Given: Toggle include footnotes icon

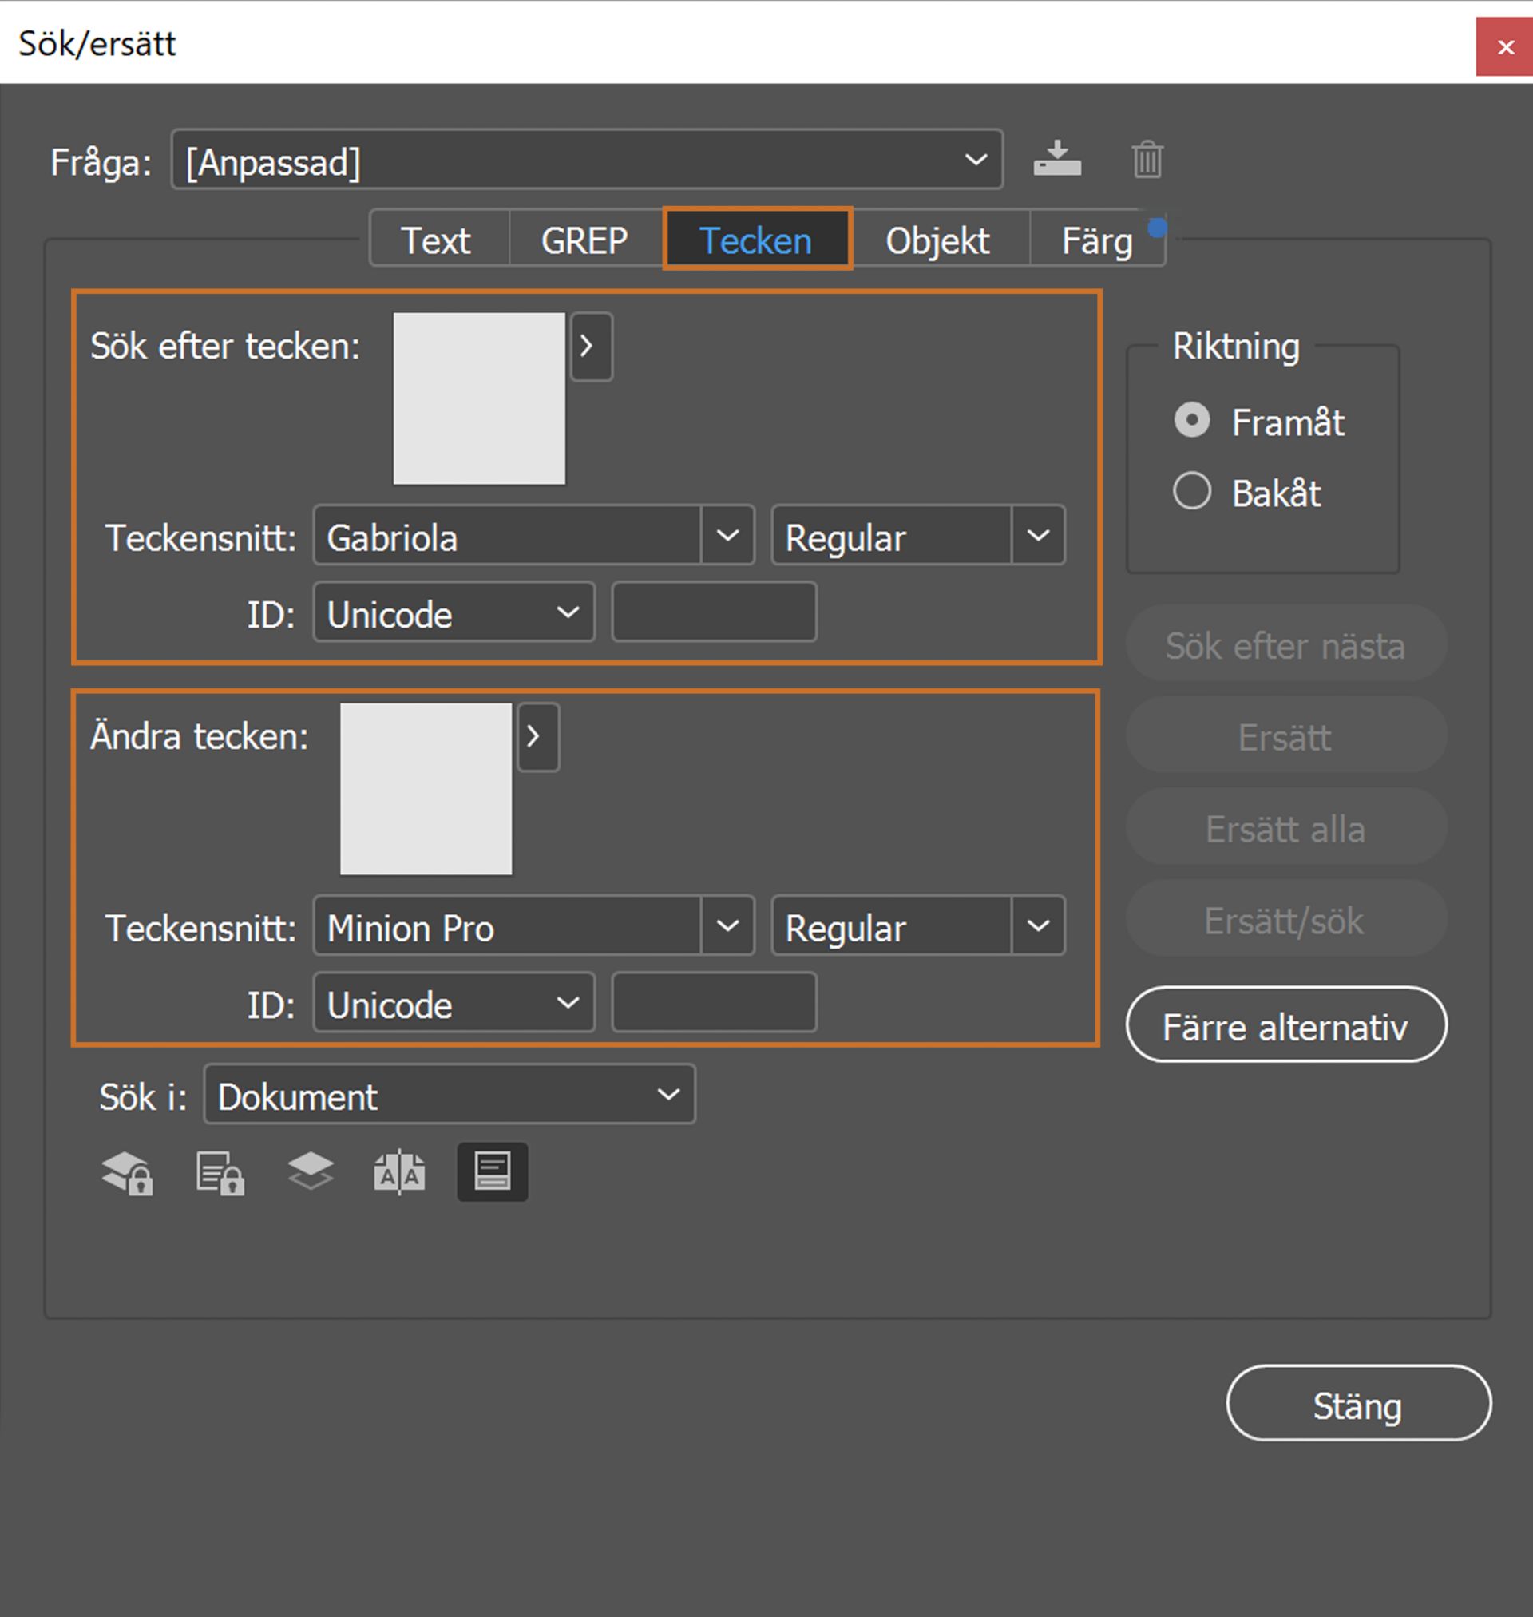Looking at the screenshot, I should tap(492, 1171).
